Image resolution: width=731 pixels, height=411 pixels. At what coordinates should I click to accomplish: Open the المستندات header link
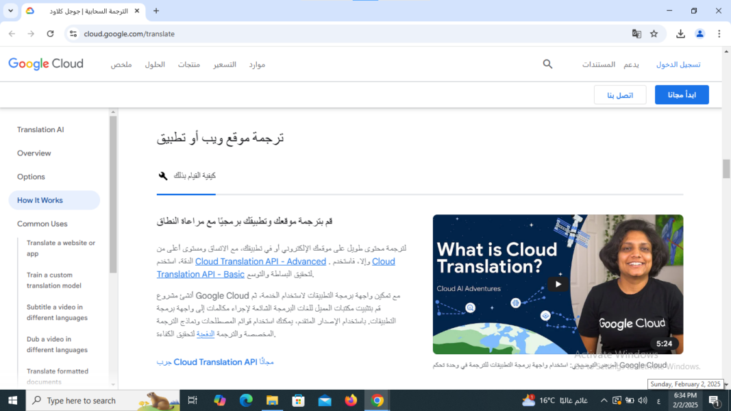coord(599,65)
